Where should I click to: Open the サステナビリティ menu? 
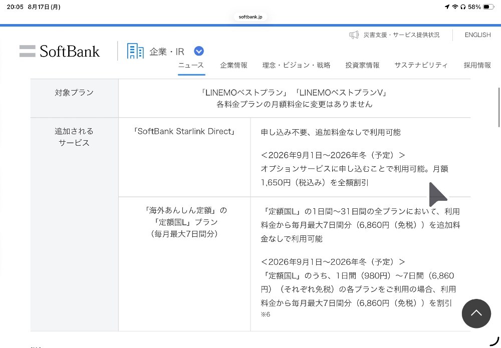click(x=421, y=65)
